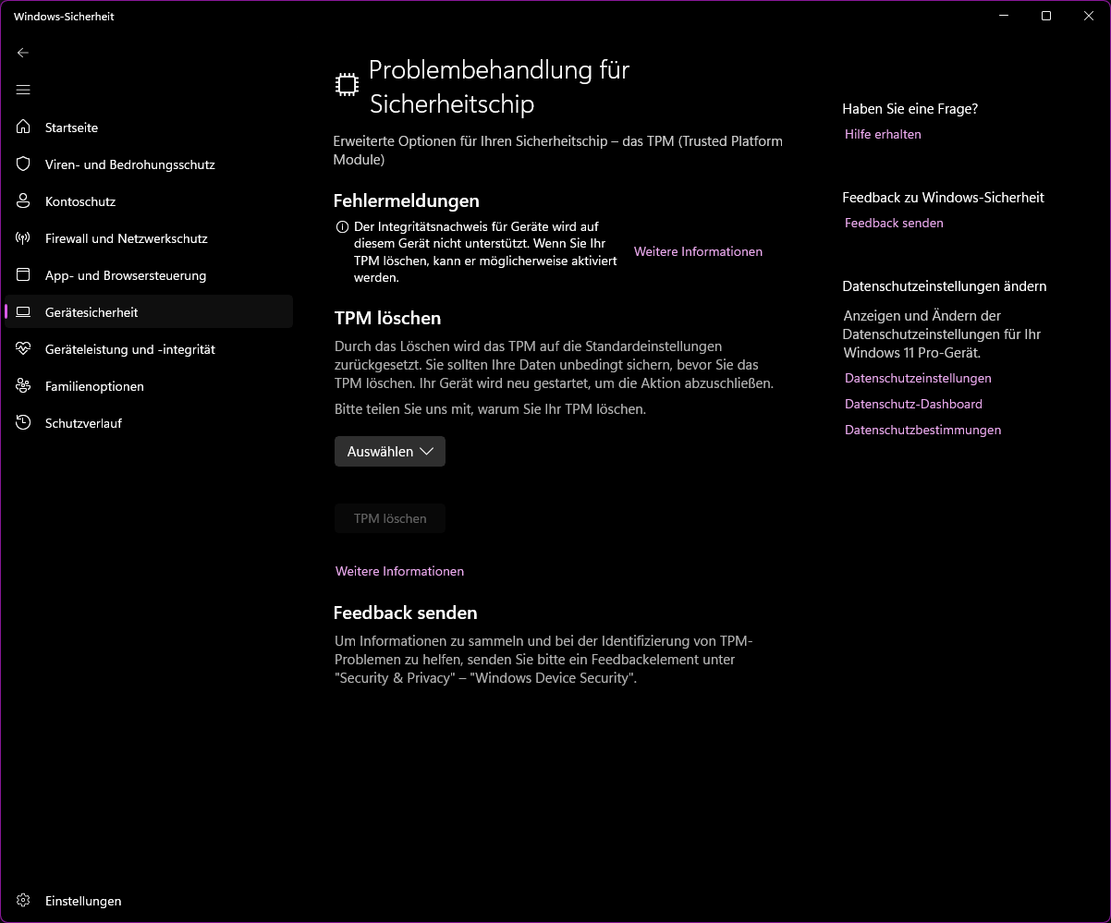Image resolution: width=1111 pixels, height=923 pixels.
Task: Click the shield icon for Virenschutz
Action: point(24,164)
